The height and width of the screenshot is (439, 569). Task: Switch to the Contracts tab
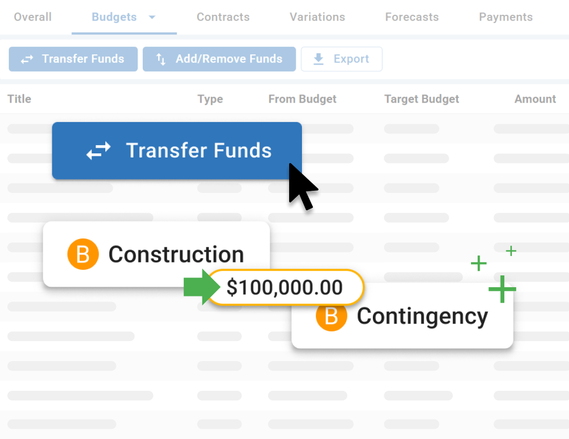(x=223, y=17)
